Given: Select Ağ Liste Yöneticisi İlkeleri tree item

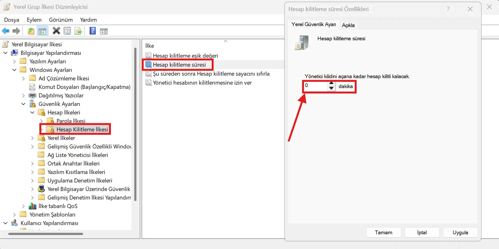Looking at the screenshot, I should coord(77,155).
